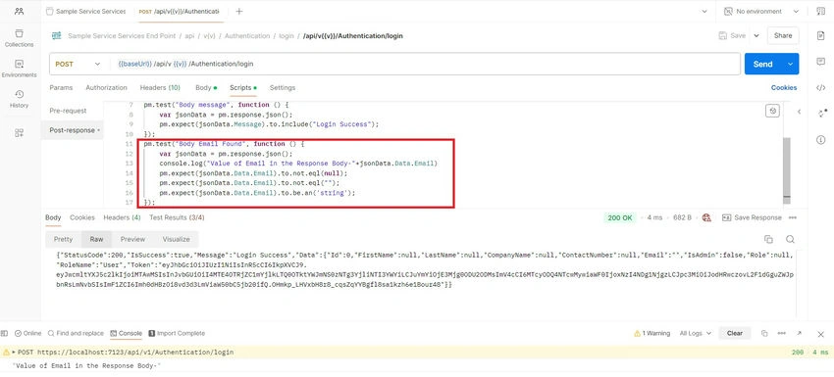Open the Settings request tab
Viewport: 834px width, 377px height.
(x=283, y=87)
